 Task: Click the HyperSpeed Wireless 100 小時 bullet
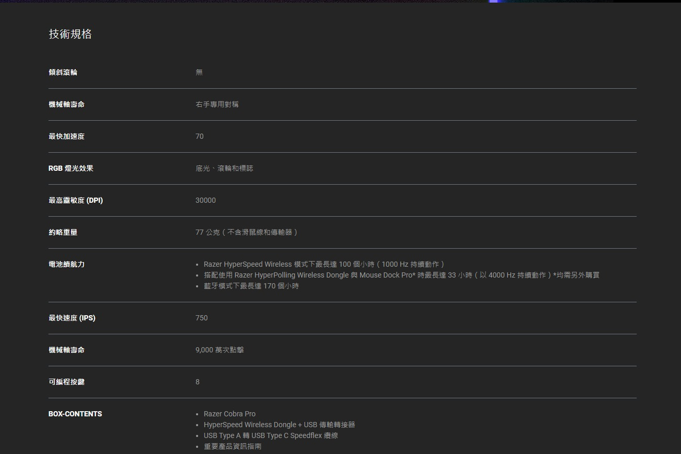point(324,264)
